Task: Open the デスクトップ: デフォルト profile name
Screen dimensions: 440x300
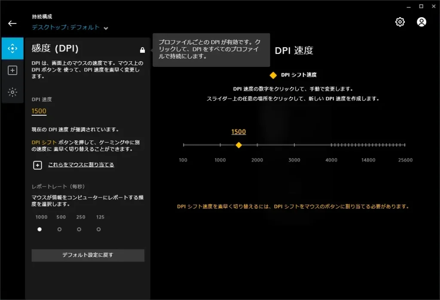Action: click(66, 27)
